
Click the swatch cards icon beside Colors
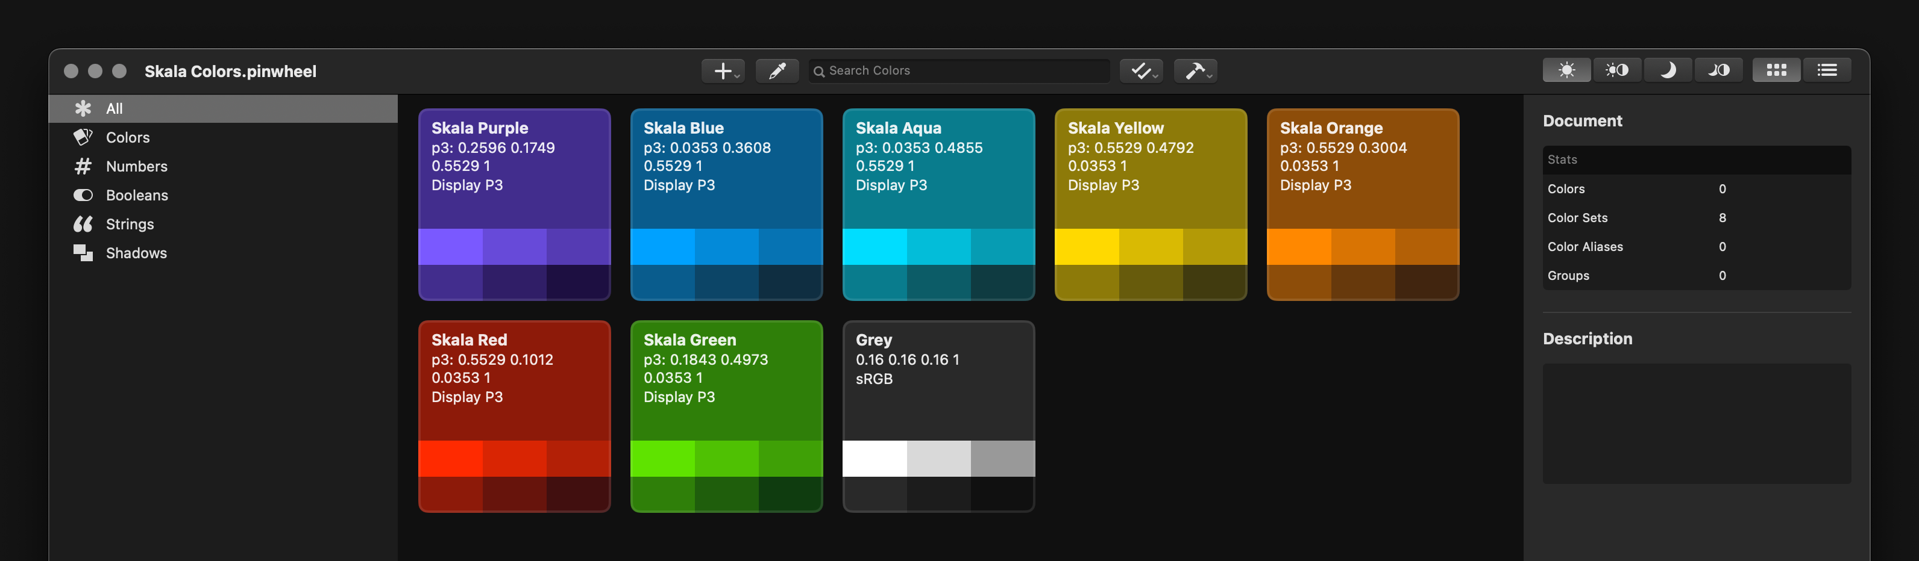click(x=83, y=137)
